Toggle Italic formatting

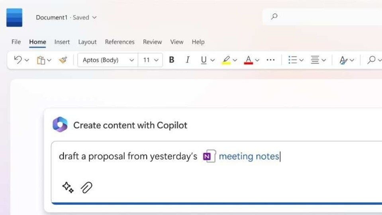[x=188, y=60]
